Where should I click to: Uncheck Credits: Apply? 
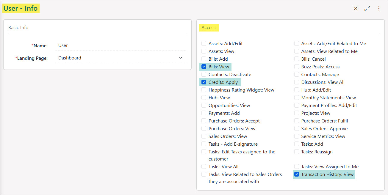(x=204, y=82)
